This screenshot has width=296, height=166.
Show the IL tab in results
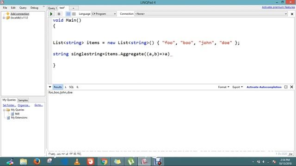point(77,87)
